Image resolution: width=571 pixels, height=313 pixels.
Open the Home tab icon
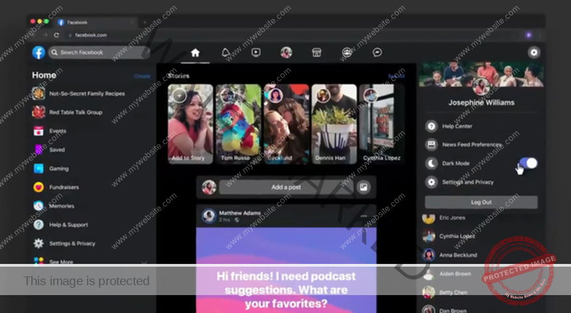click(x=195, y=52)
